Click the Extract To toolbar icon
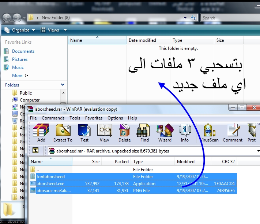Image resolution: width=260 pixels, height=224 pixels. click(x=63, y=133)
